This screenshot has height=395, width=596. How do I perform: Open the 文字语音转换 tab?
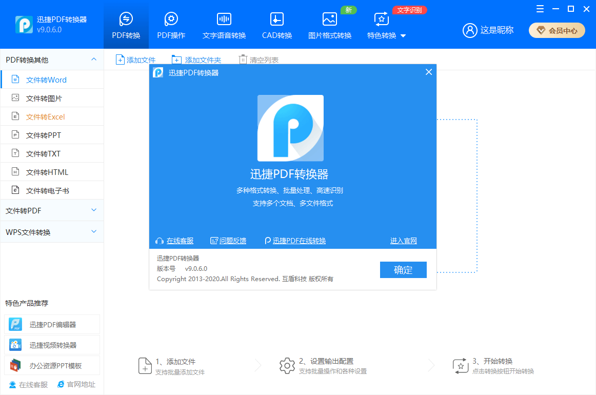coord(224,25)
